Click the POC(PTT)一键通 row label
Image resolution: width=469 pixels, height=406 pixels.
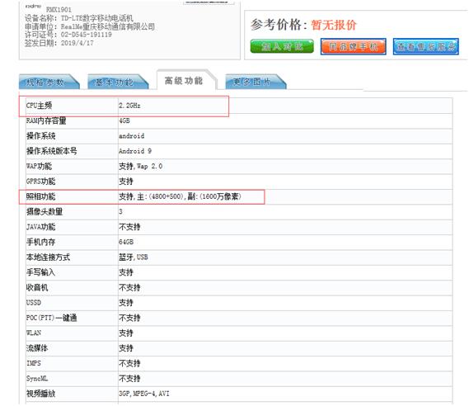51,318
